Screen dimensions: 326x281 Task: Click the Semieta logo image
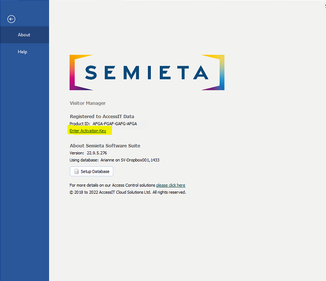[x=147, y=72]
